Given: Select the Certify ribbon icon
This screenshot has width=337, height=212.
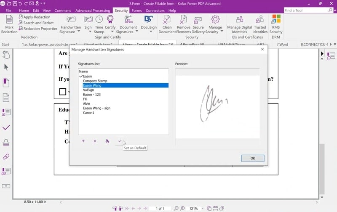Looking at the screenshot, I should [110, 20].
